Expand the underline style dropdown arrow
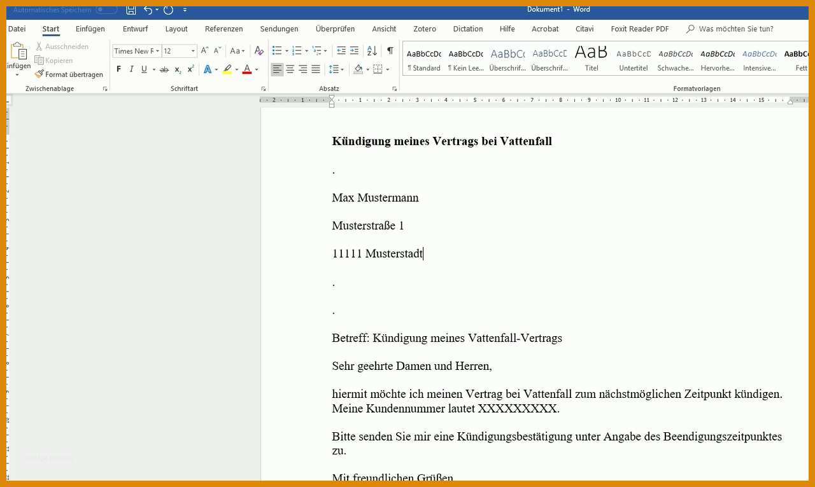Viewport: 815px width, 487px height. [x=153, y=69]
